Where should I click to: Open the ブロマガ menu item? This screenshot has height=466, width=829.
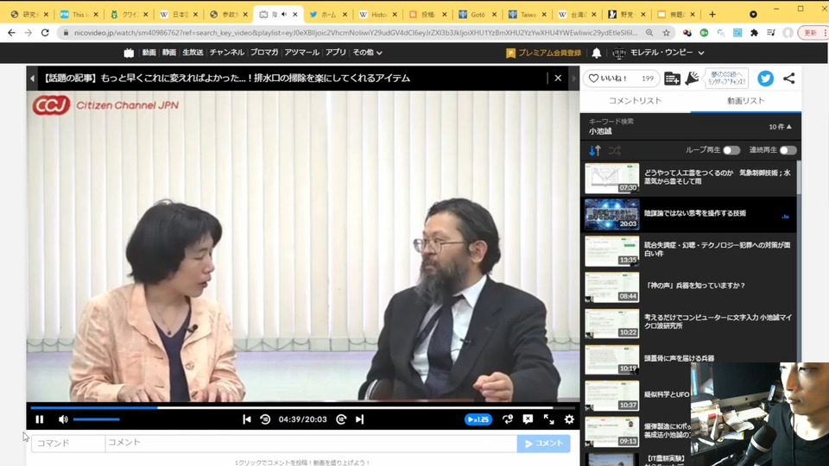click(264, 53)
